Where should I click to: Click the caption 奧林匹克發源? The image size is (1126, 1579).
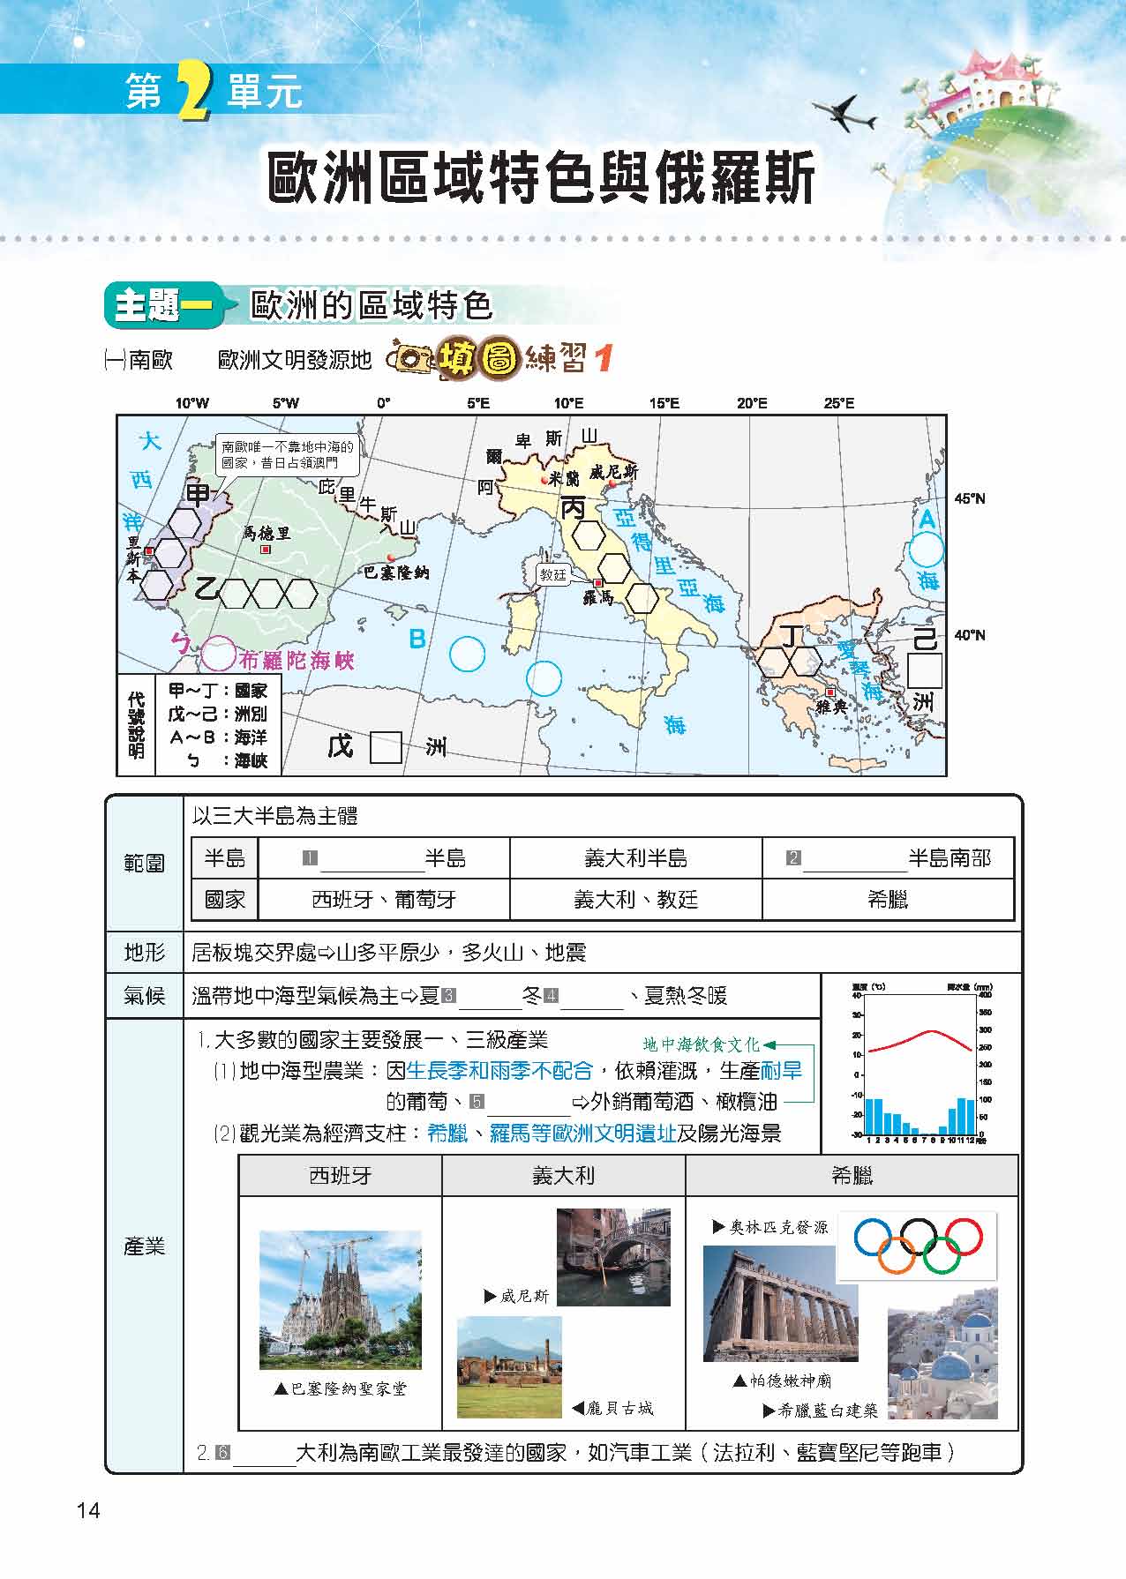pos(778,1227)
